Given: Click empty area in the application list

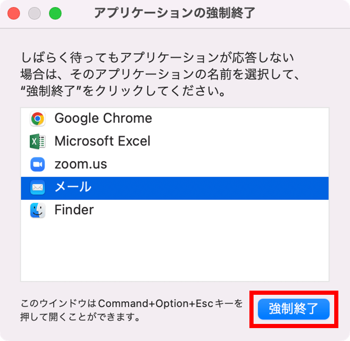Looking at the screenshot, I should (175, 250).
